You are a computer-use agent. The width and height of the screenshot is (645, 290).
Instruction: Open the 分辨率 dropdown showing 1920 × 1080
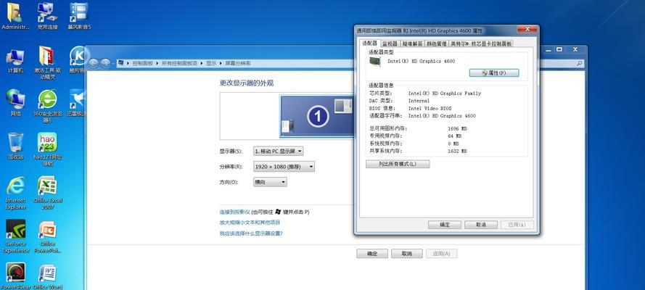pos(284,167)
